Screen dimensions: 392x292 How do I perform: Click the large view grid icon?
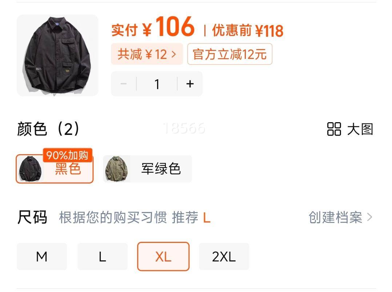point(334,129)
